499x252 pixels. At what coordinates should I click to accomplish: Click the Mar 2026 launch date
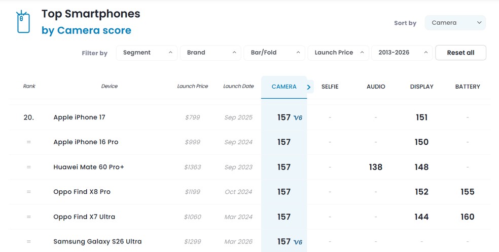[x=238, y=242]
